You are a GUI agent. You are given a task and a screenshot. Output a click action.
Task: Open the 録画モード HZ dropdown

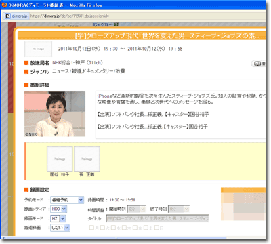click(x=58, y=218)
